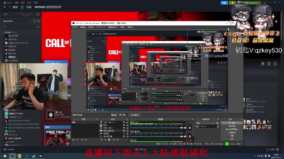
Task: Click Steam library ready-to-play filter icon
Action: 39,21
